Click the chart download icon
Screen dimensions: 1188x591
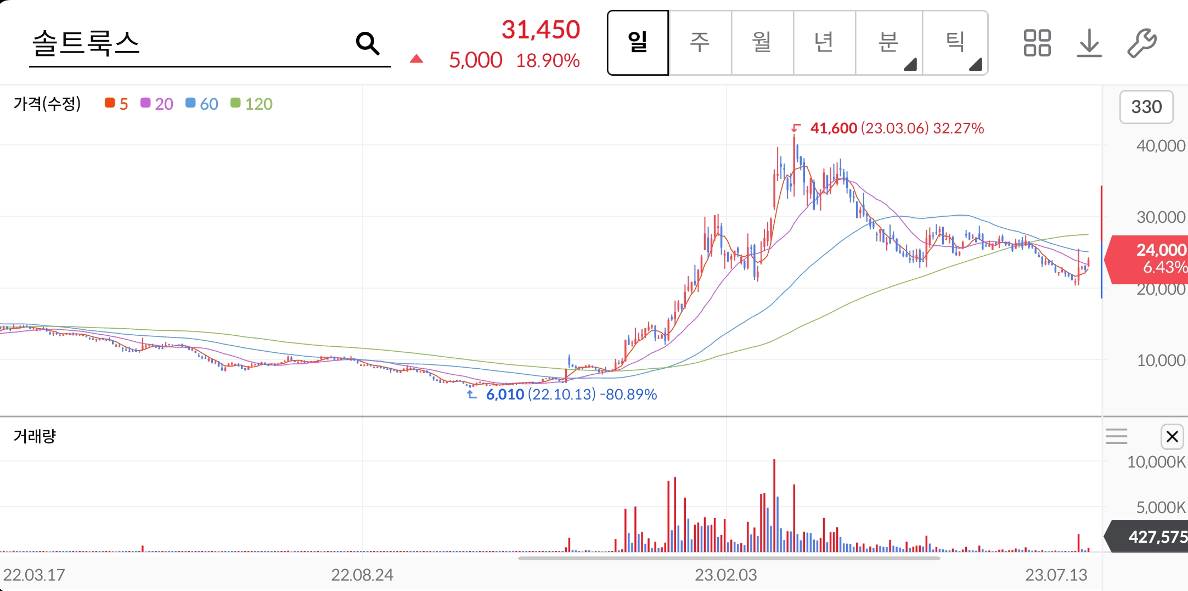[x=1089, y=43]
